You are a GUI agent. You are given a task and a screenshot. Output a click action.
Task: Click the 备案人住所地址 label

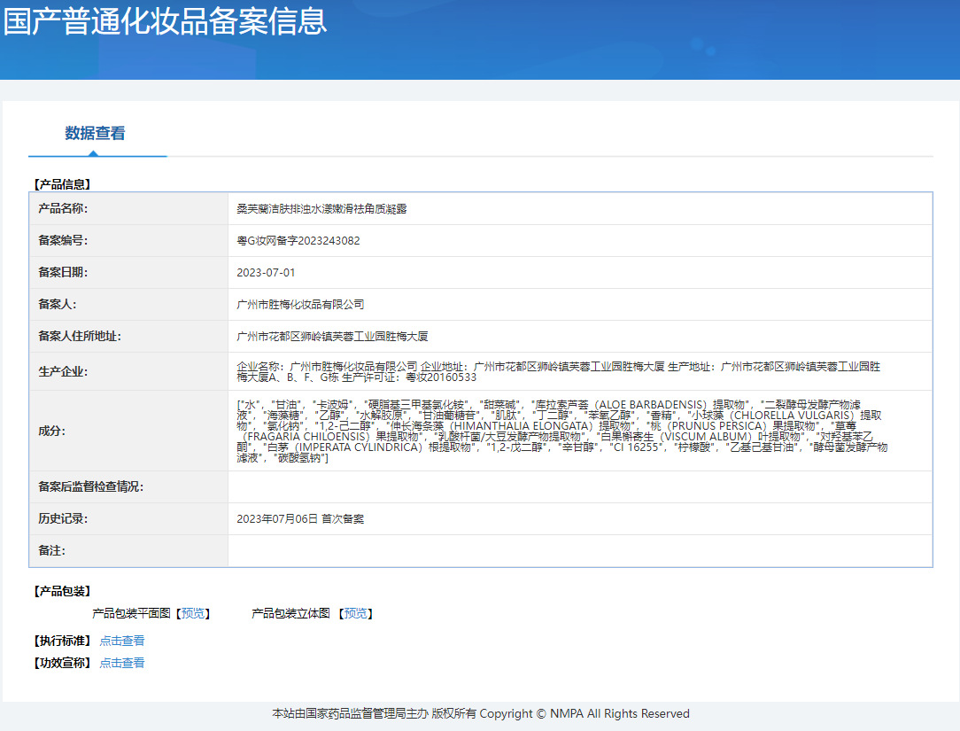80,337
